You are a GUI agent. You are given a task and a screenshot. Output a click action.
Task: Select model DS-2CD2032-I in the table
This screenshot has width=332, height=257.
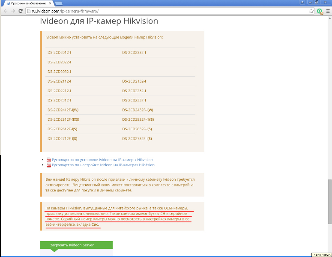(59, 72)
